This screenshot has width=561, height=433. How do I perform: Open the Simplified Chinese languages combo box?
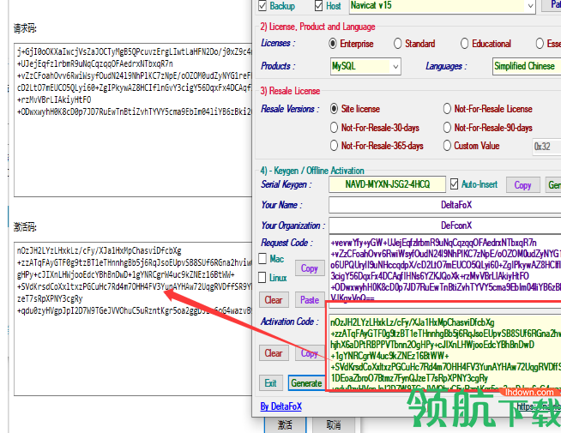coord(527,67)
